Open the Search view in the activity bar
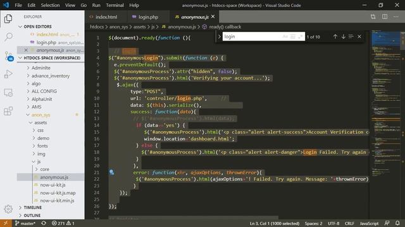Screen dimensions: 405x227 pos(8,37)
